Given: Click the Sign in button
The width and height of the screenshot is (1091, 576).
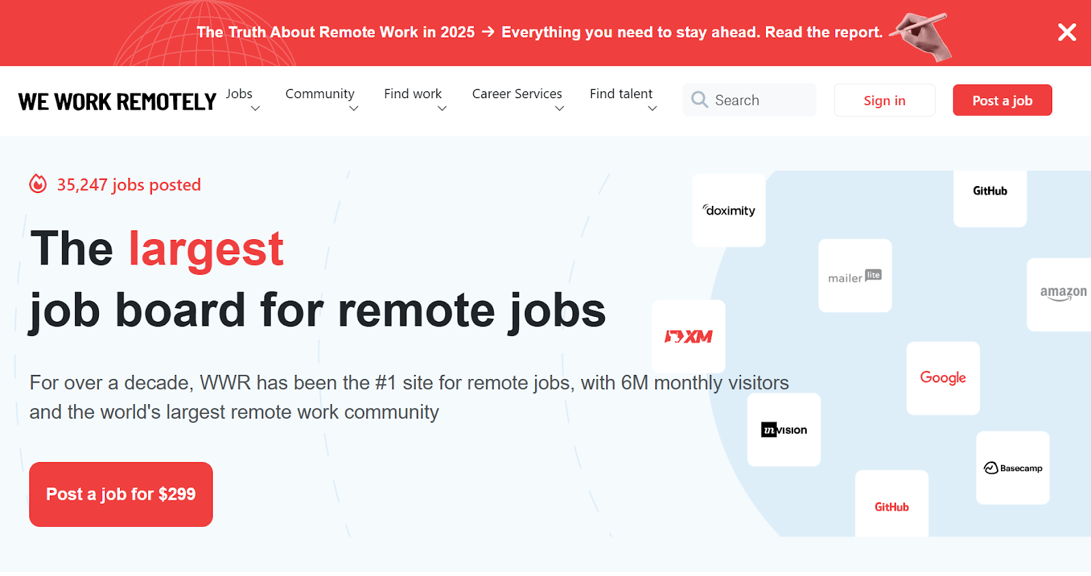Looking at the screenshot, I should pos(884,100).
